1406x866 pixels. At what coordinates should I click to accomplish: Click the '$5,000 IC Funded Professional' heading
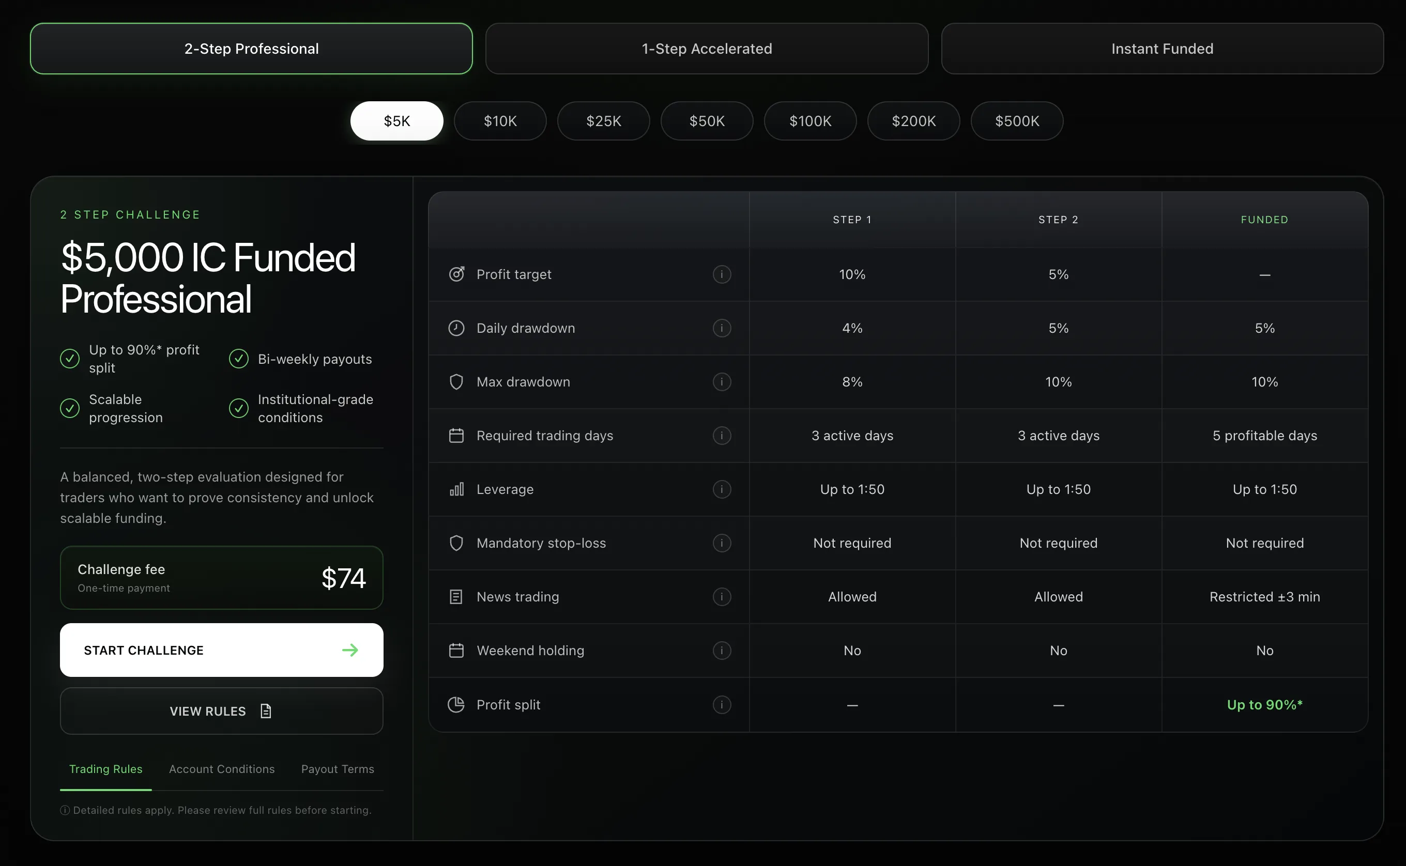tap(208, 278)
